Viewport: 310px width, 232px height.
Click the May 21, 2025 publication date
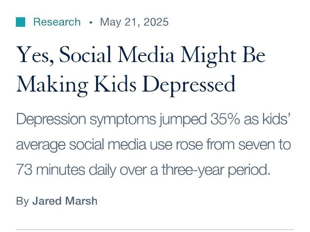pyautogui.click(x=134, y=22)
